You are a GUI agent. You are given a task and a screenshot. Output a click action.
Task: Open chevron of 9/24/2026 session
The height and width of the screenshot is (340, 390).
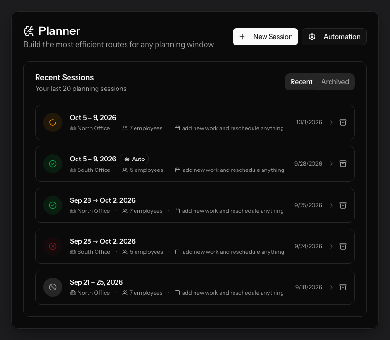click(331, 246)
